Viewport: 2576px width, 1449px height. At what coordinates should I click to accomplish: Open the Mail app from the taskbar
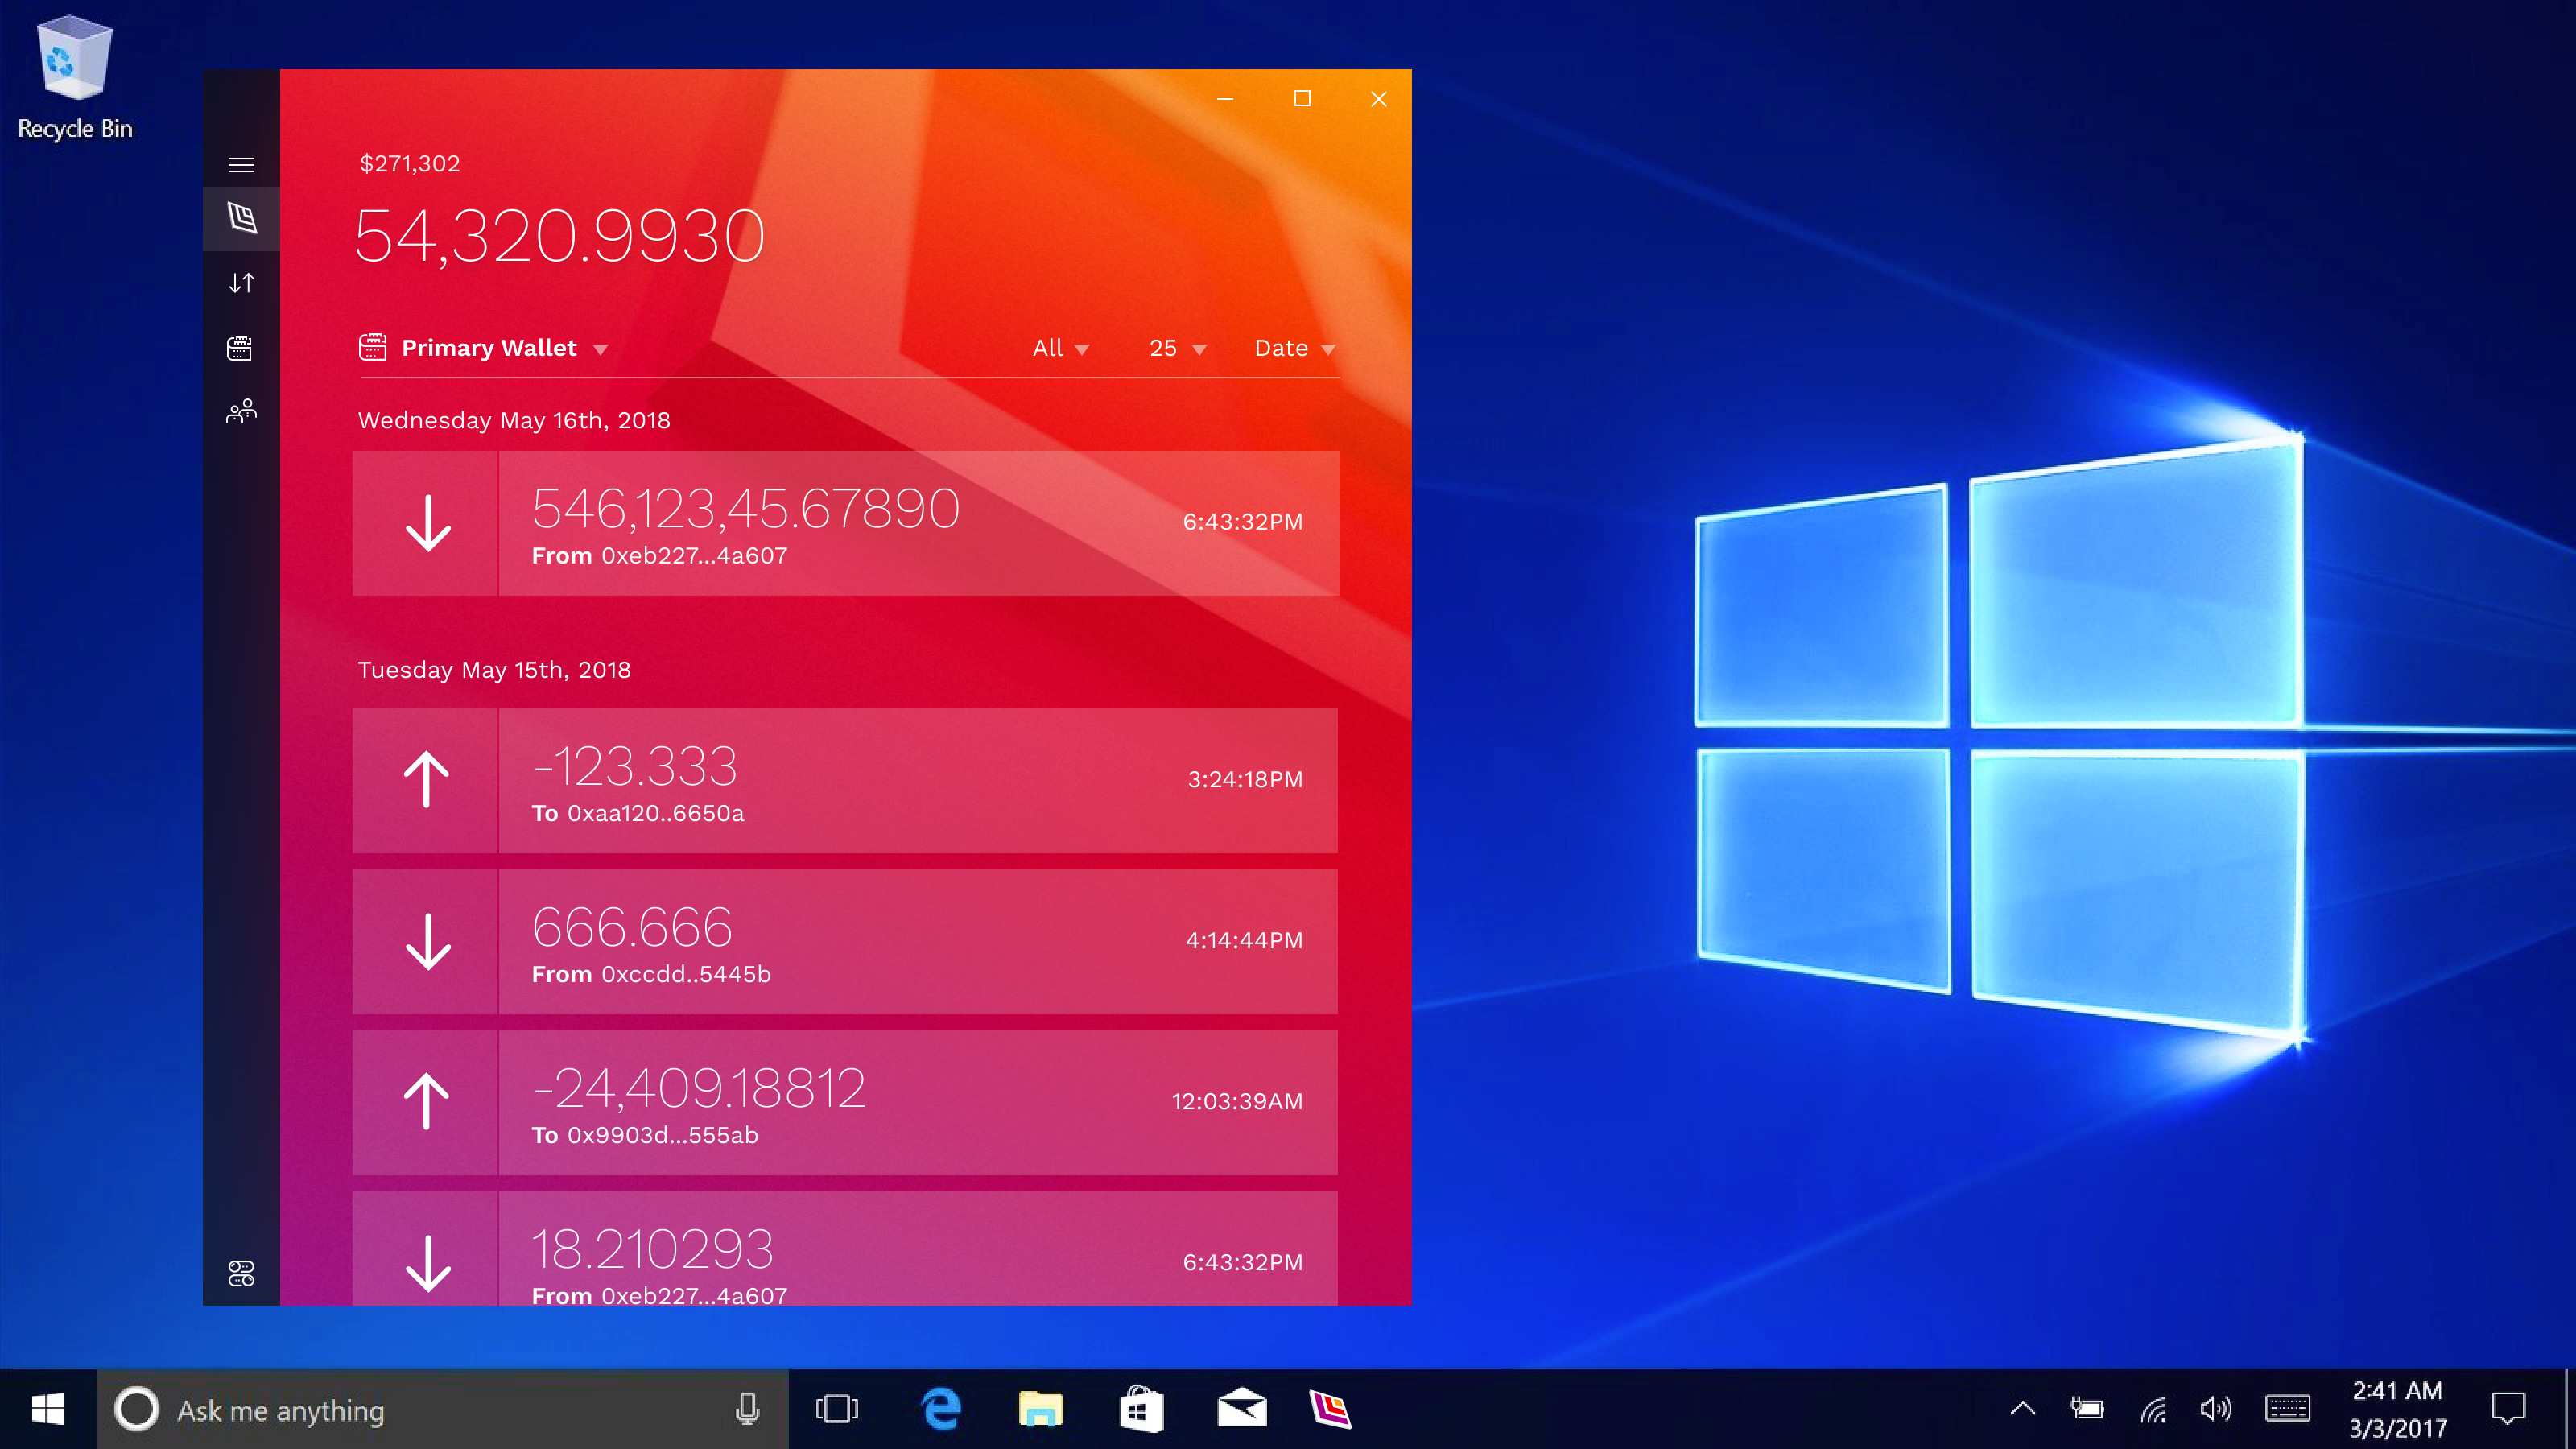pyautogui.click(x=1241, y=1409)
